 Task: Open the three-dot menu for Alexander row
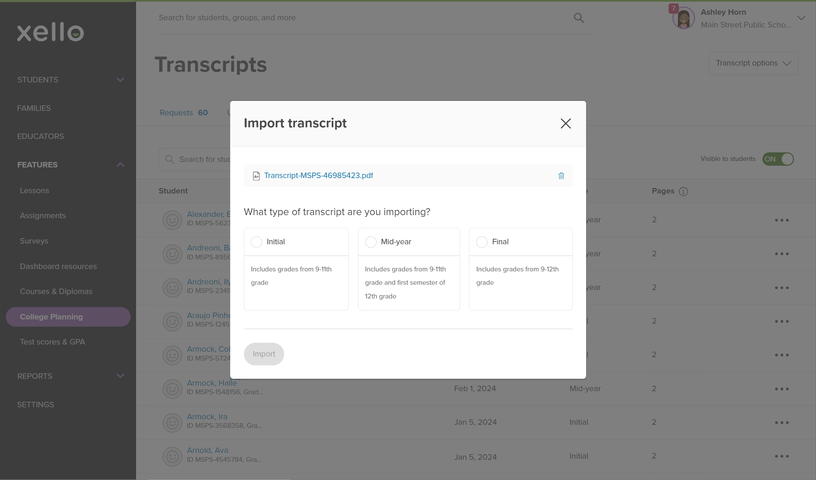tap(782, 220)
